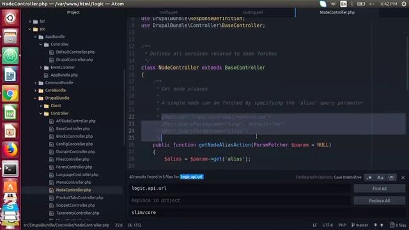Click the Find All button
409x230 pixels.
click(x=379, y=188)
